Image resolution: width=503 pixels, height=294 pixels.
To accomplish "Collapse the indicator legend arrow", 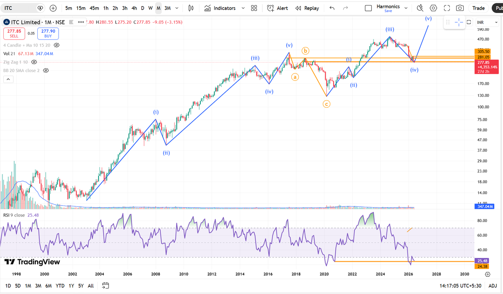I will coord(8,79).
